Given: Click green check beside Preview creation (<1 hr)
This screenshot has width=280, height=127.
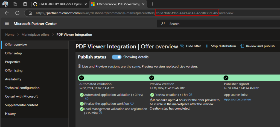Looking at the screenshot, I should [x=152, y=95].
